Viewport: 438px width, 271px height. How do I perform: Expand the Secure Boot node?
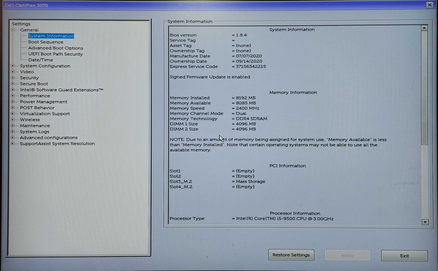pyautogui.click(x=12, y=84)
